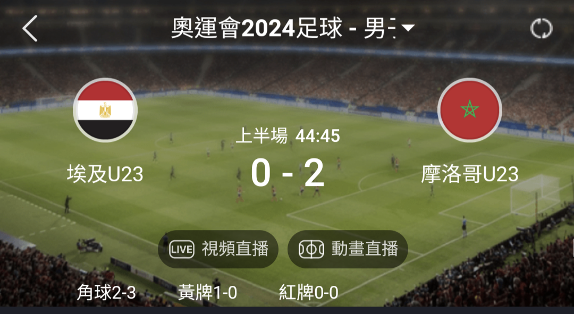Refresh match data with circular arrows icon

click(x=541, y=28)
